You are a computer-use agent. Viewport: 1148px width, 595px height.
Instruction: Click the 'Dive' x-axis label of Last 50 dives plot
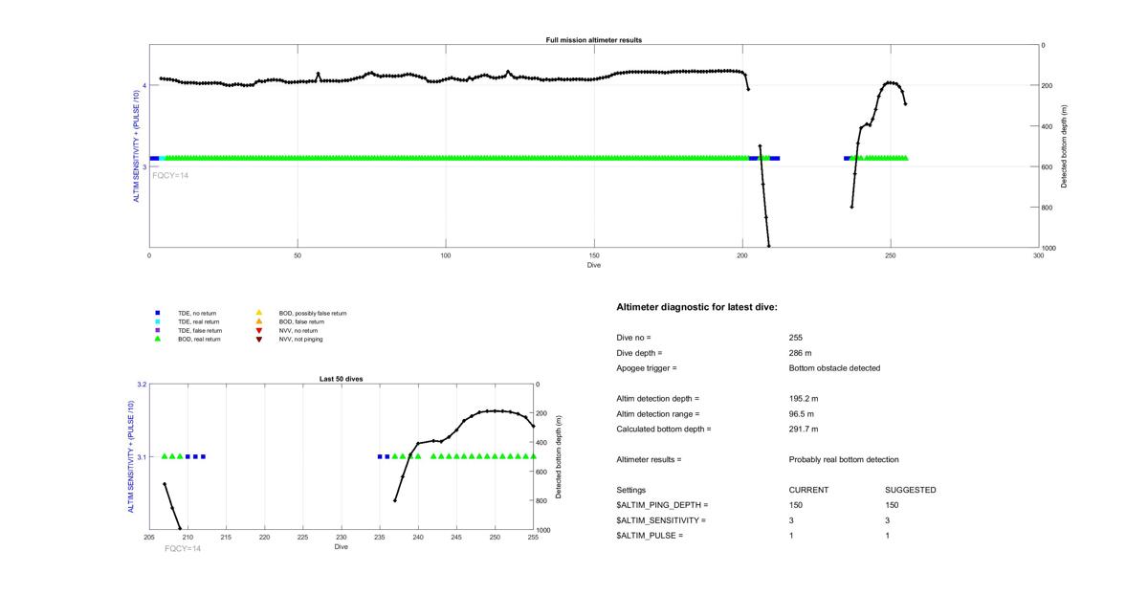342,547
